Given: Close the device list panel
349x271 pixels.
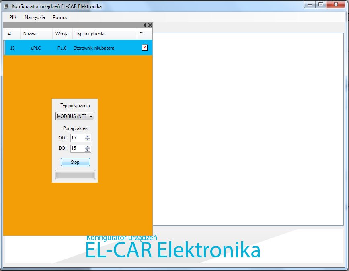Looking at the screenshot, I should pos(150,25).
